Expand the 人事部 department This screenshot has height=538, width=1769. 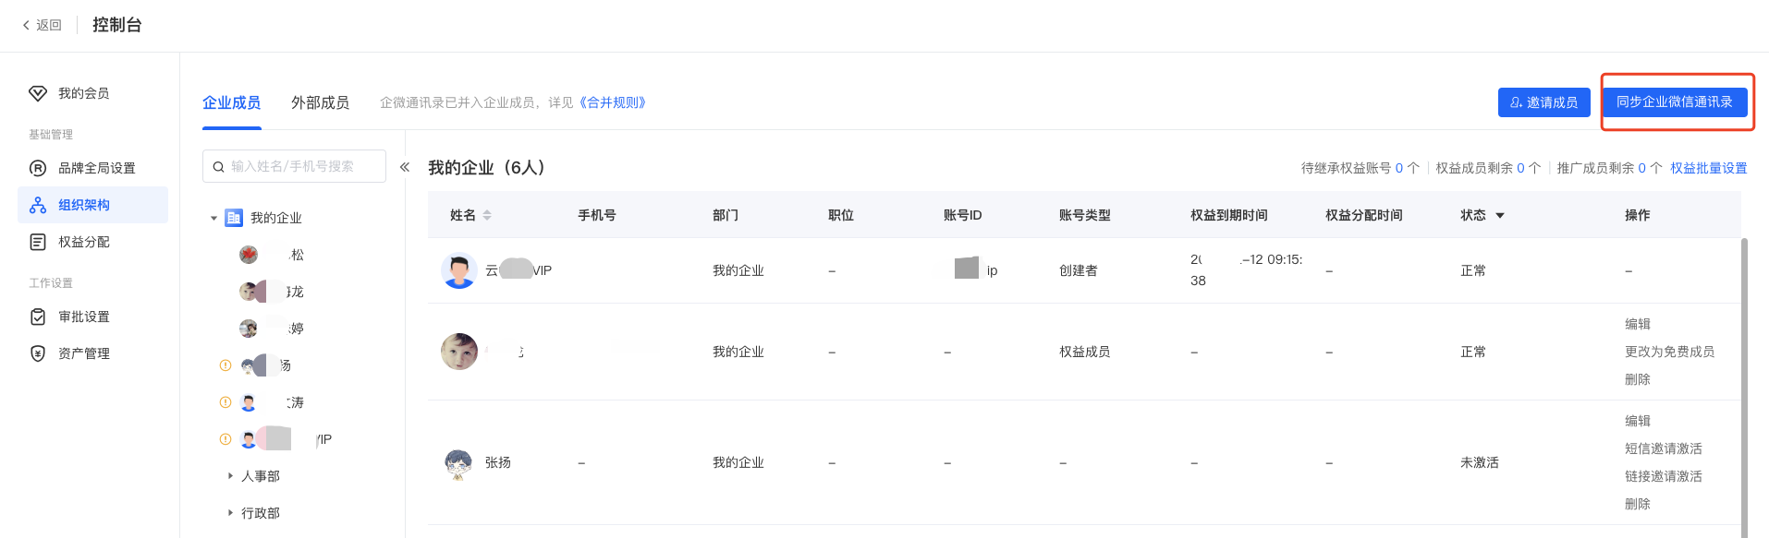[x=230, y=476]
